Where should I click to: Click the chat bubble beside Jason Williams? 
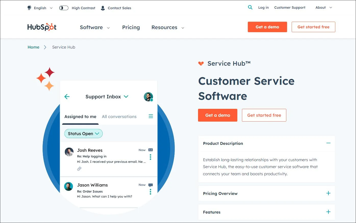click(x=150, y=185)
